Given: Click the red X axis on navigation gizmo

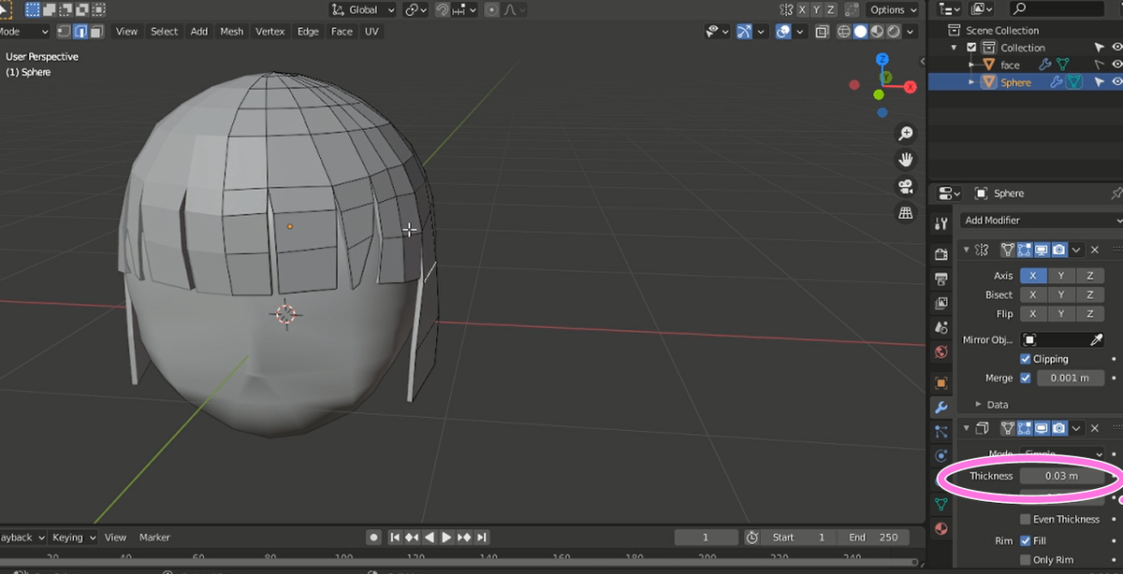Looking at the screenshot, I should (x=911, y=87).
